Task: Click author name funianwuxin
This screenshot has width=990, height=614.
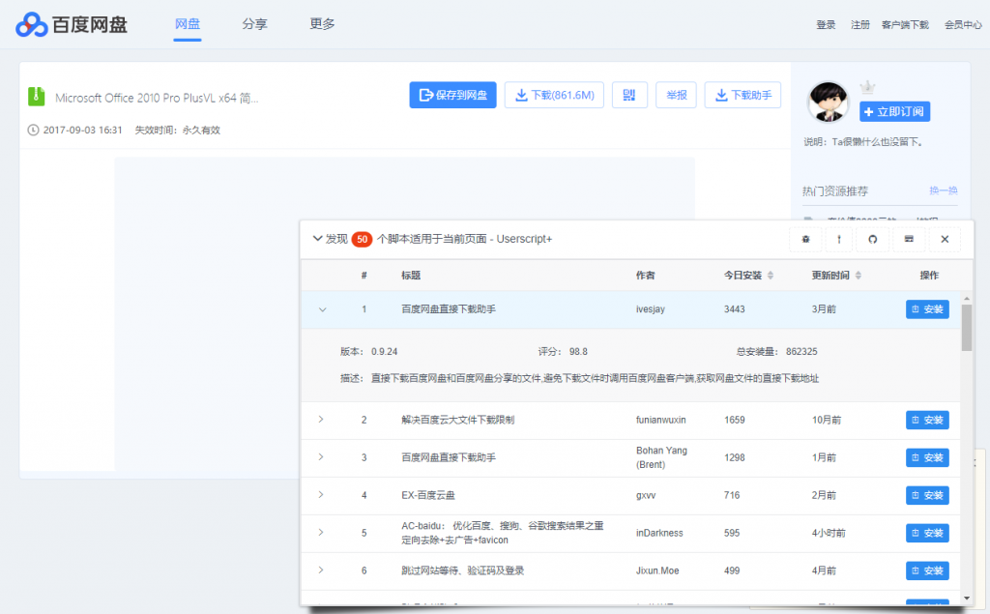Action: tap(661, 420)
